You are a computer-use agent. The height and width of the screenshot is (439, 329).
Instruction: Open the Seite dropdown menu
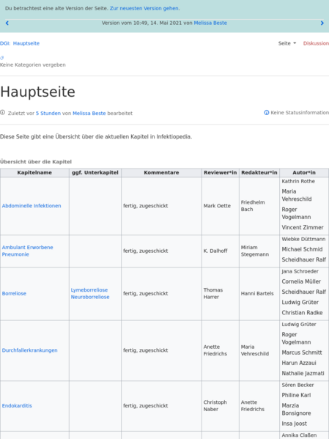pyautogui.click(x=287, y=43)
